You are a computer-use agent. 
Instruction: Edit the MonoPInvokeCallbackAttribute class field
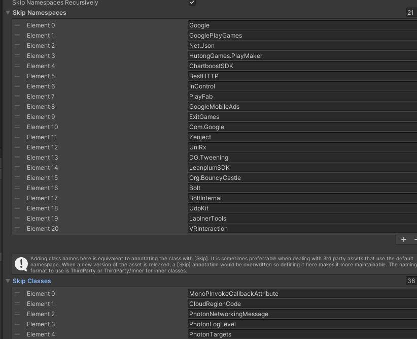click(x=302, y=294)
